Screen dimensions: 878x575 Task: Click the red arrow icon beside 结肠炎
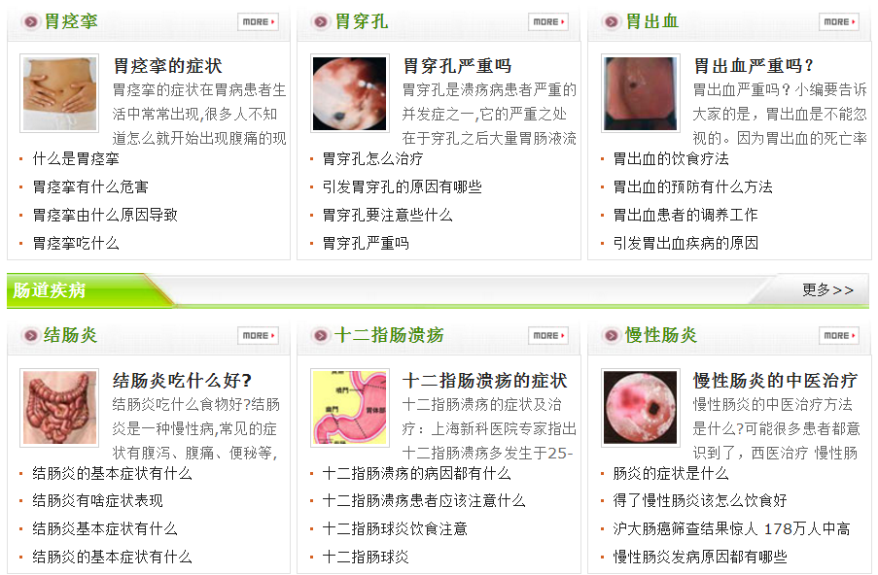pyautogui.click(x=31, y=336)
